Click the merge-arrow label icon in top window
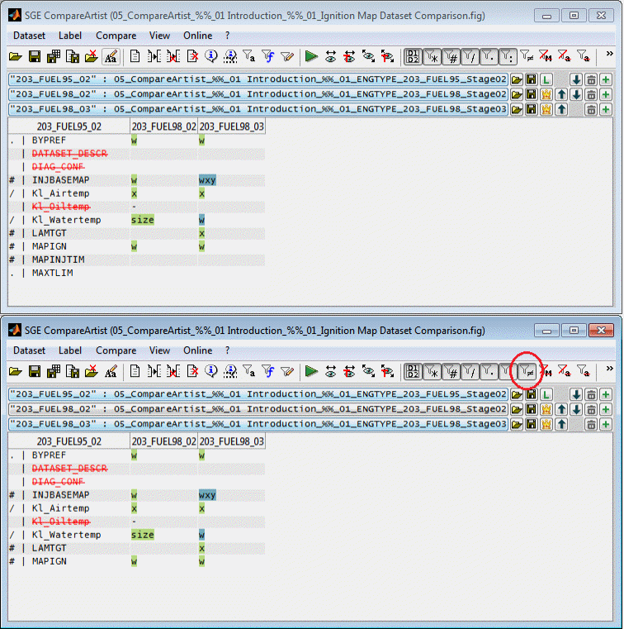This screenshot has width=624, height=629. click(x=154, y=56)
